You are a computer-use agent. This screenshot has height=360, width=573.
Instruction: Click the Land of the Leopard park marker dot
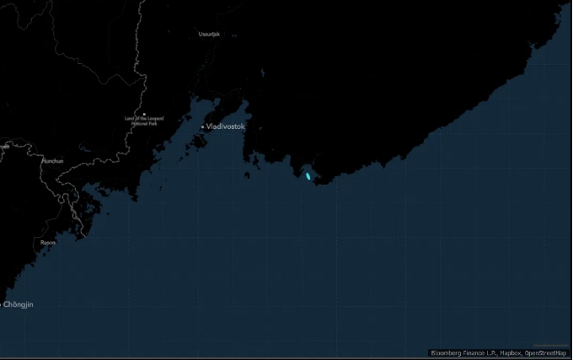click(144, 114)
